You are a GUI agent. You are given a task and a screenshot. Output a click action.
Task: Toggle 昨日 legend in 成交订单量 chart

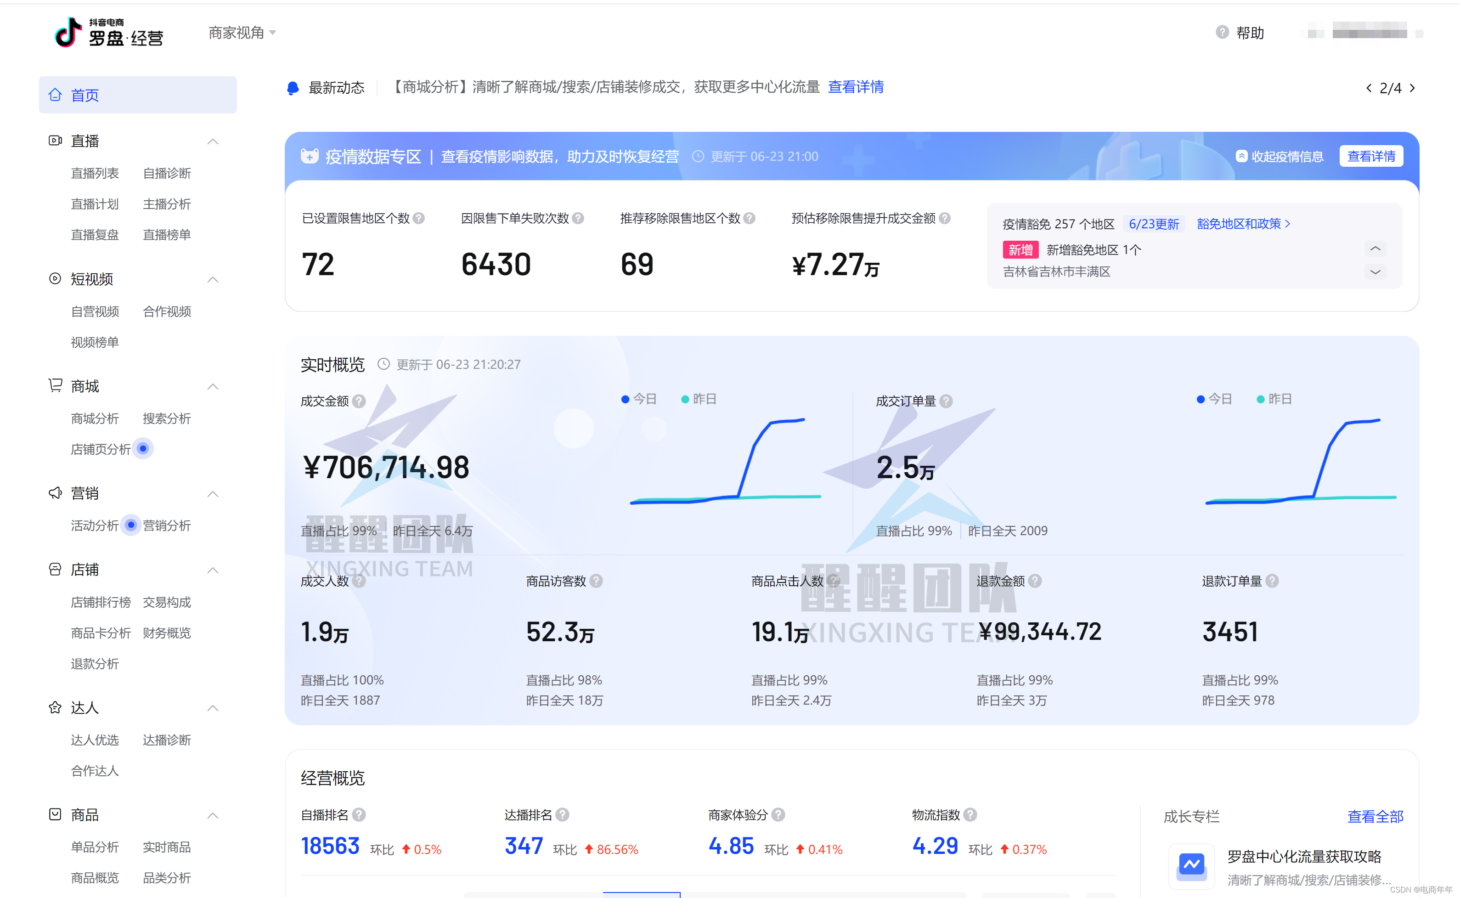pyautogui.click(x=1274, y=399)
